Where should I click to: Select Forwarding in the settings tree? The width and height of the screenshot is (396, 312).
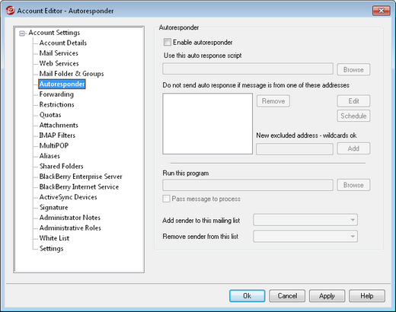point(56,94)
